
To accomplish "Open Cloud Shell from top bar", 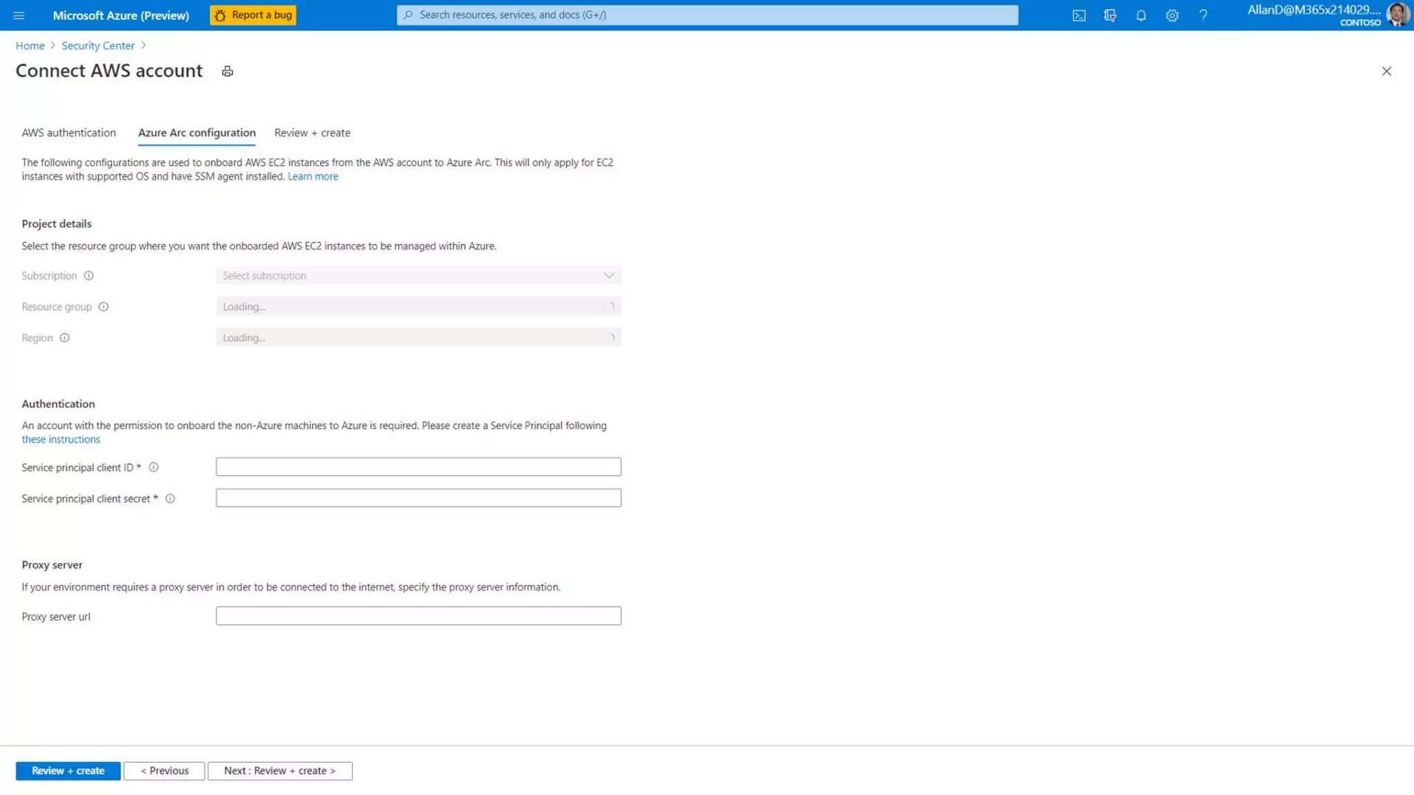I will pyautogui.click(x=1078, y=15).
